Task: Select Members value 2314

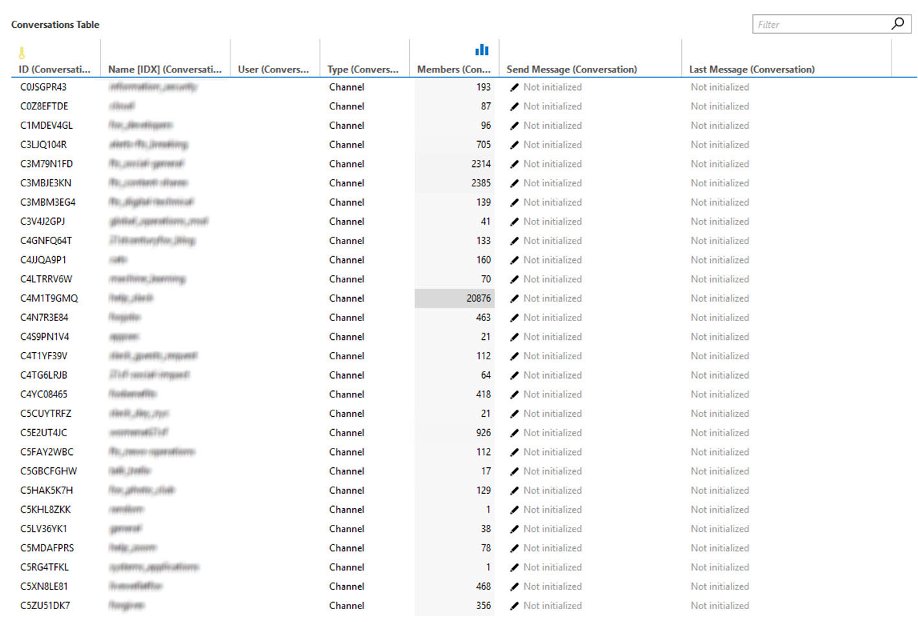Action: click(x=481, y=164)
